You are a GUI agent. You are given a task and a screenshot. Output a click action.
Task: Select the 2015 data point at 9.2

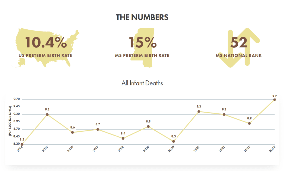[47, 114]
